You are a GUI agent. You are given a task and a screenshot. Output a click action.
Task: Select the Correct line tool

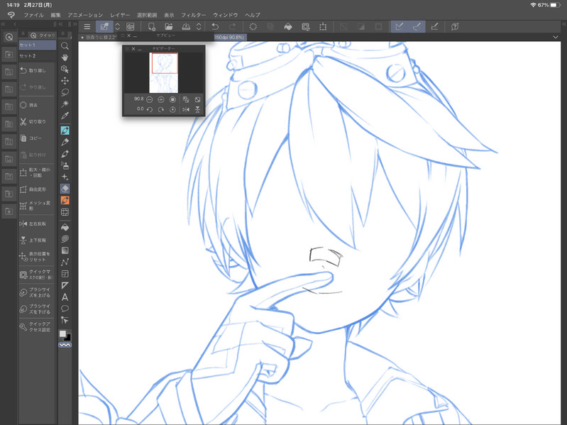point(65,320)
